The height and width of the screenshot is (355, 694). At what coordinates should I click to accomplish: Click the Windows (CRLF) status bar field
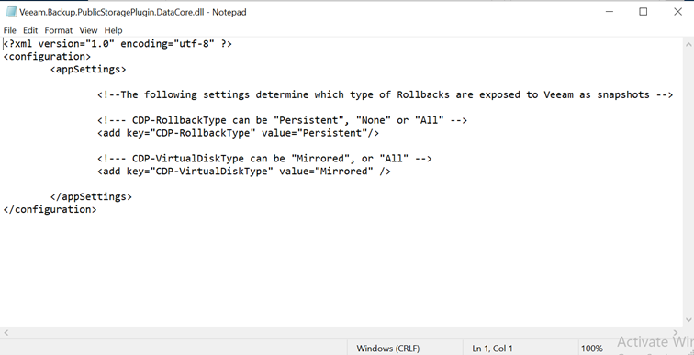[388, 349]
